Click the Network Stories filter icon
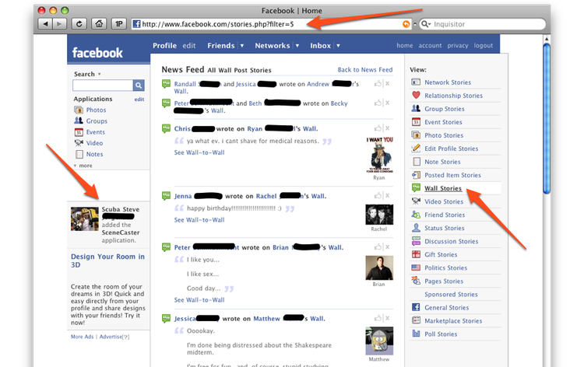The image size is (584, 367). coord(416,82)
